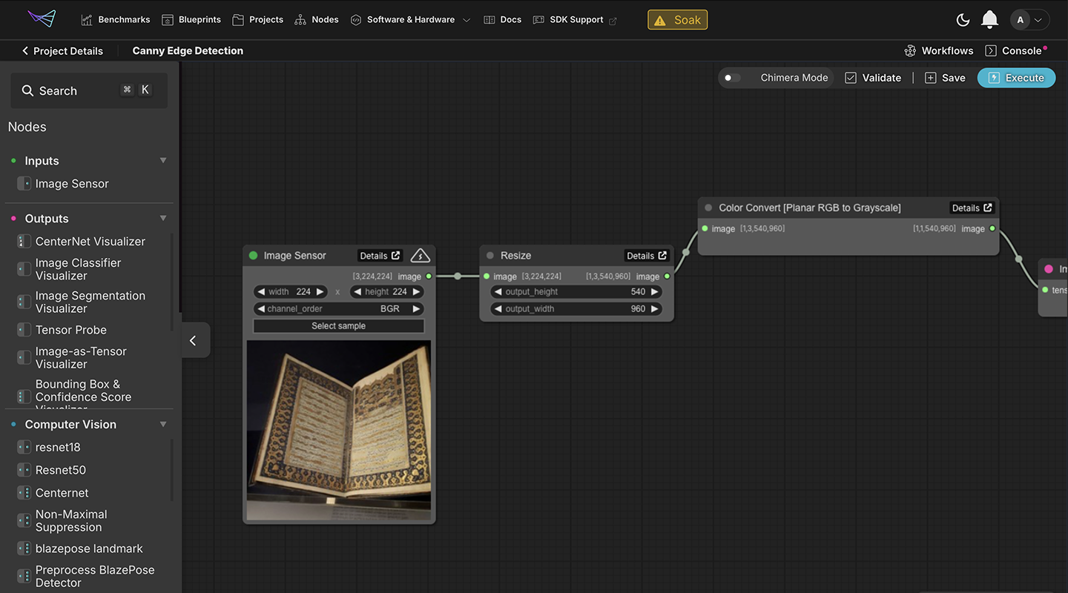
Task: Open the Projects menu item
Action: 258,20
